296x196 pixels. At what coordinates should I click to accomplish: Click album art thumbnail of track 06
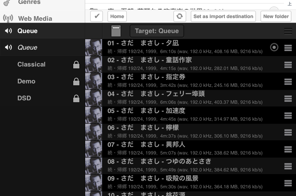[x=94, y=132]
